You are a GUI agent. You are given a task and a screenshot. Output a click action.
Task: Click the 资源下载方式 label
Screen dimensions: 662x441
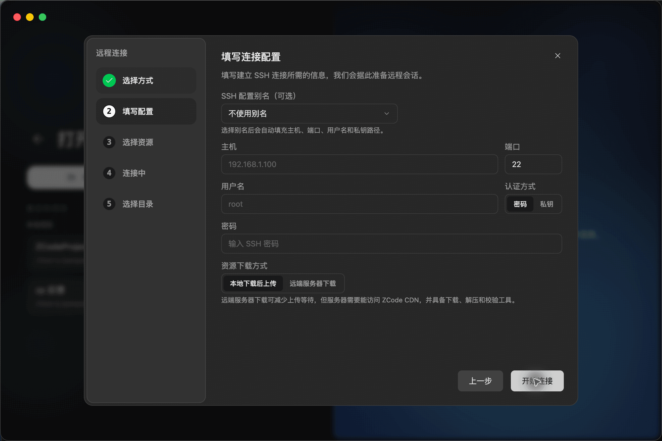pyautogui.click(x=244, y=266)
